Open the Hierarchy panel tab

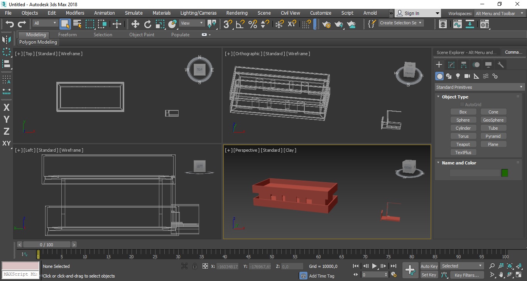(464, 65)
